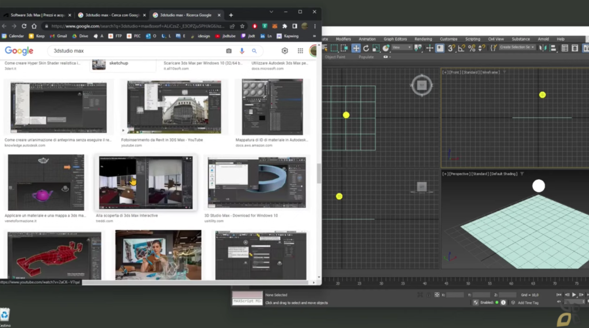Viewport: 589px width, 328px height.
Task: Click Google voice search microphone icon
Action: pos(242,51)
